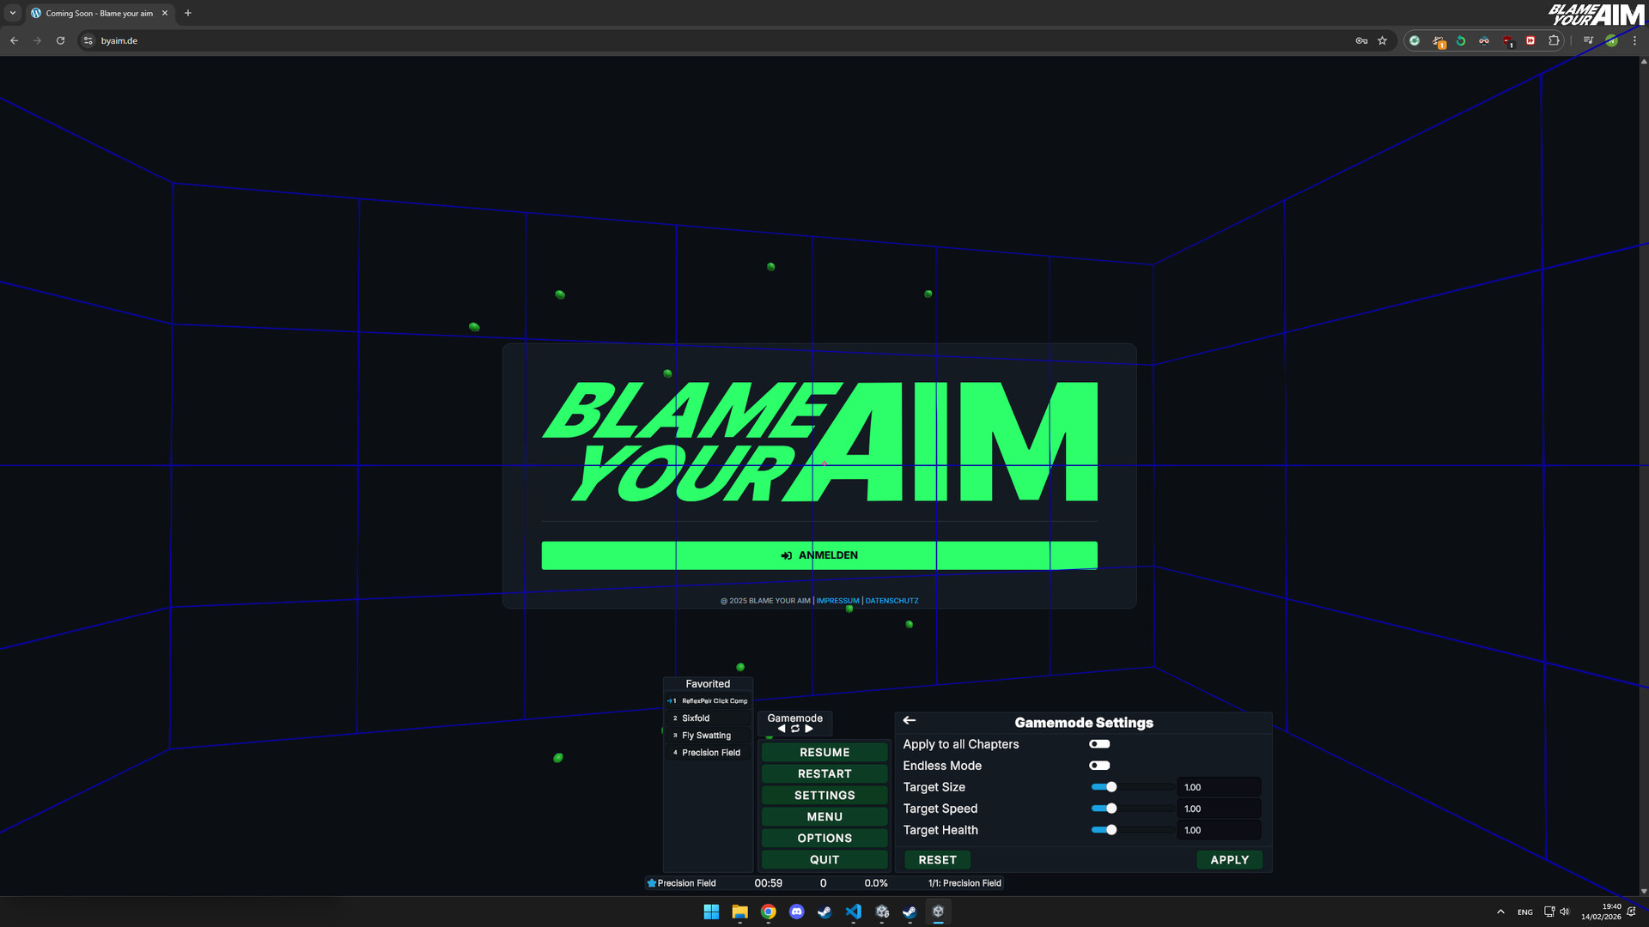Expand the hidden system tray icons
The height and width of the screenshot is (927, 1649).
pyautogui.click(x=1500, y=912)
